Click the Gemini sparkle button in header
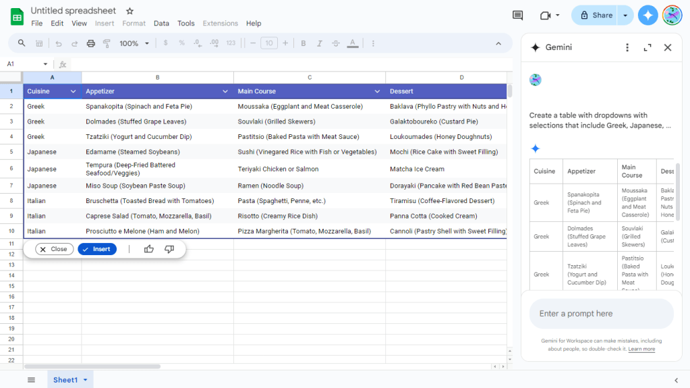690x388 pixels. [648, 15]
